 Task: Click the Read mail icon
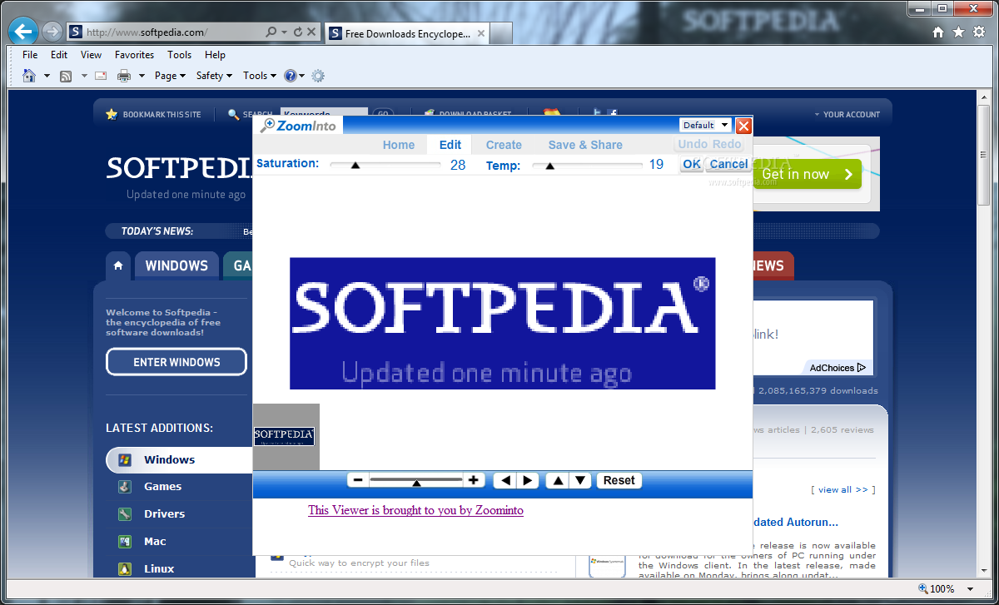coord(101,76)
